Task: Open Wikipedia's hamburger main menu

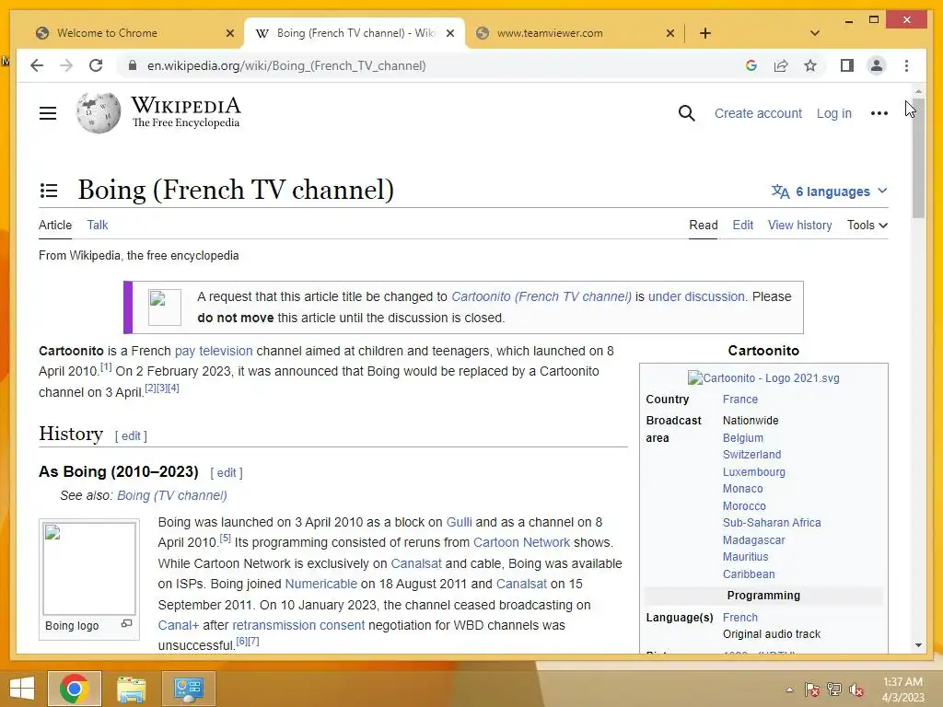Action: (x=48, y=113)
